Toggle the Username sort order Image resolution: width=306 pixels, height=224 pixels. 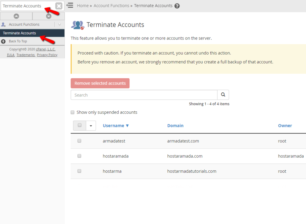pos(116,125)
